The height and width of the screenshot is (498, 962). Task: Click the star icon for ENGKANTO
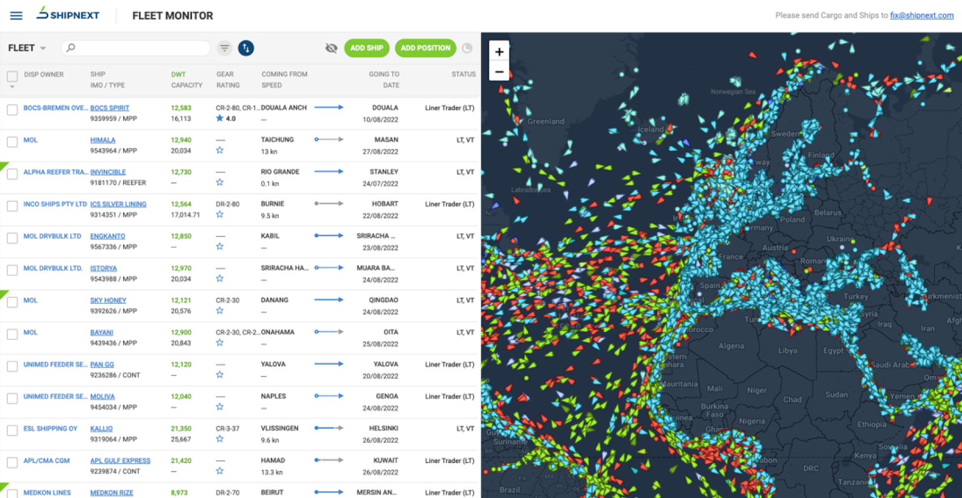point(219,247)
